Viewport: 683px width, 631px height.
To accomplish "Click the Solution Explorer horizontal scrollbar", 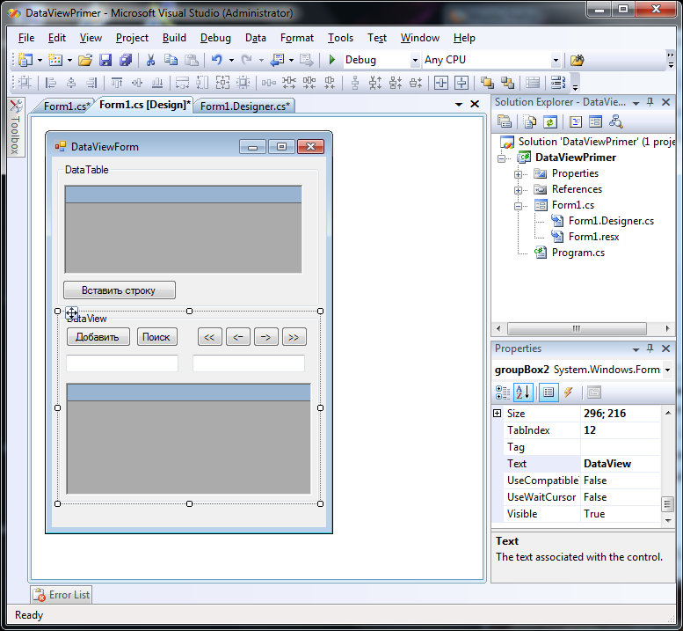I will coord(577,328).
